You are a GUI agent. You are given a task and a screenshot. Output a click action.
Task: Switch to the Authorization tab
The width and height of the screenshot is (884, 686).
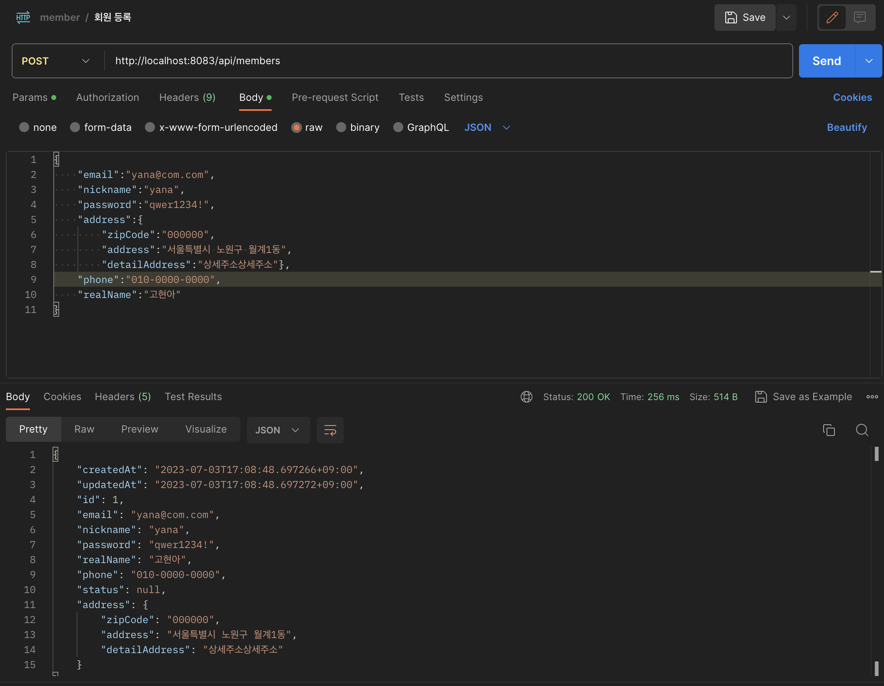107,98
